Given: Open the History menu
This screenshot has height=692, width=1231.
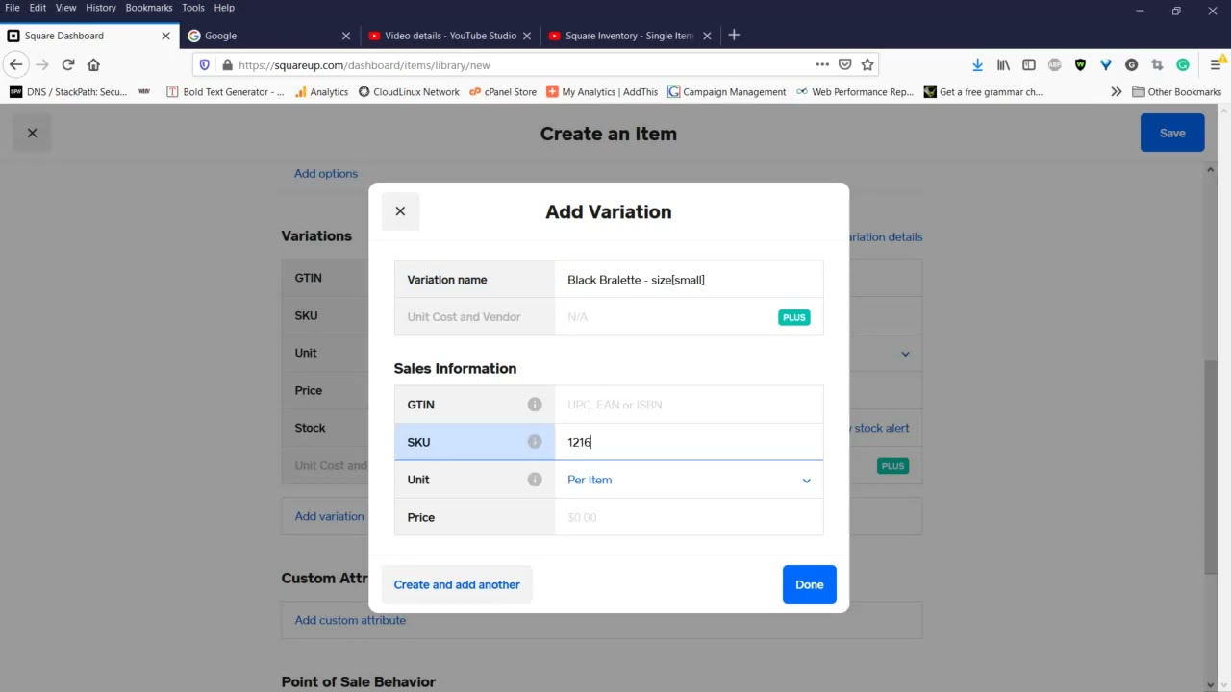Looking at the screenshot, I should [100, 8].
